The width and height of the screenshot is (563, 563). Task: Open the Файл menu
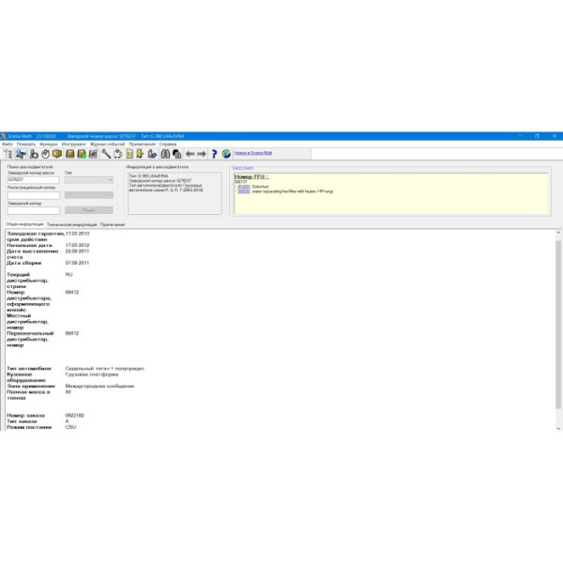[x=8, y=144]
